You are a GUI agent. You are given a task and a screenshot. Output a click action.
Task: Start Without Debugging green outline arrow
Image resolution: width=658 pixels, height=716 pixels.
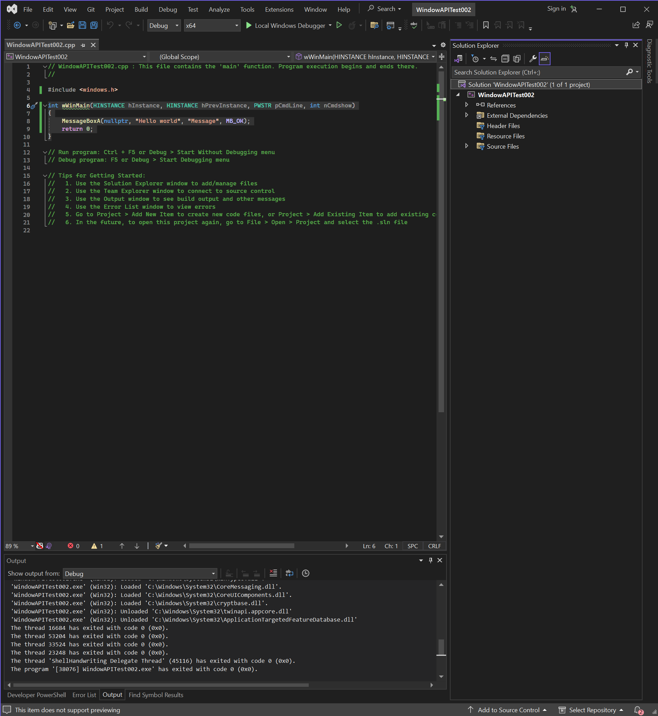(339, 25)
